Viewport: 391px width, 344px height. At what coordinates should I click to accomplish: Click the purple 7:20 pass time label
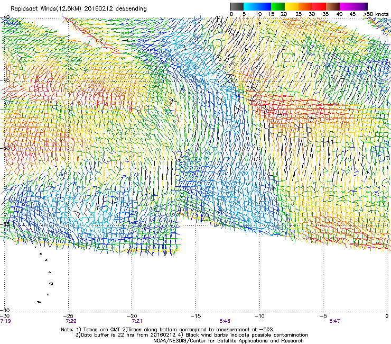point(71,321)
